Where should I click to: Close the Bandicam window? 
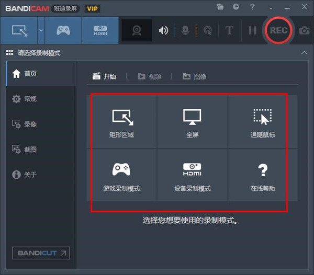[304, 7]
